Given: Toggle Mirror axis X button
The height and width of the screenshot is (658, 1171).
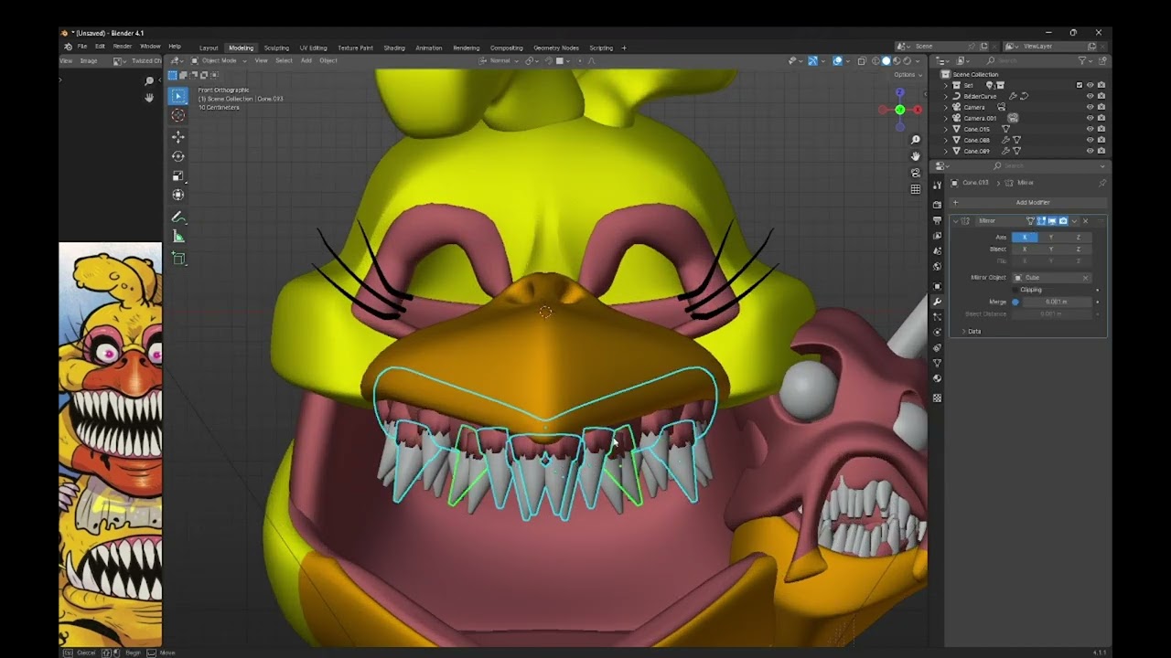Looking at the screenshot, I should point(1025,238).
